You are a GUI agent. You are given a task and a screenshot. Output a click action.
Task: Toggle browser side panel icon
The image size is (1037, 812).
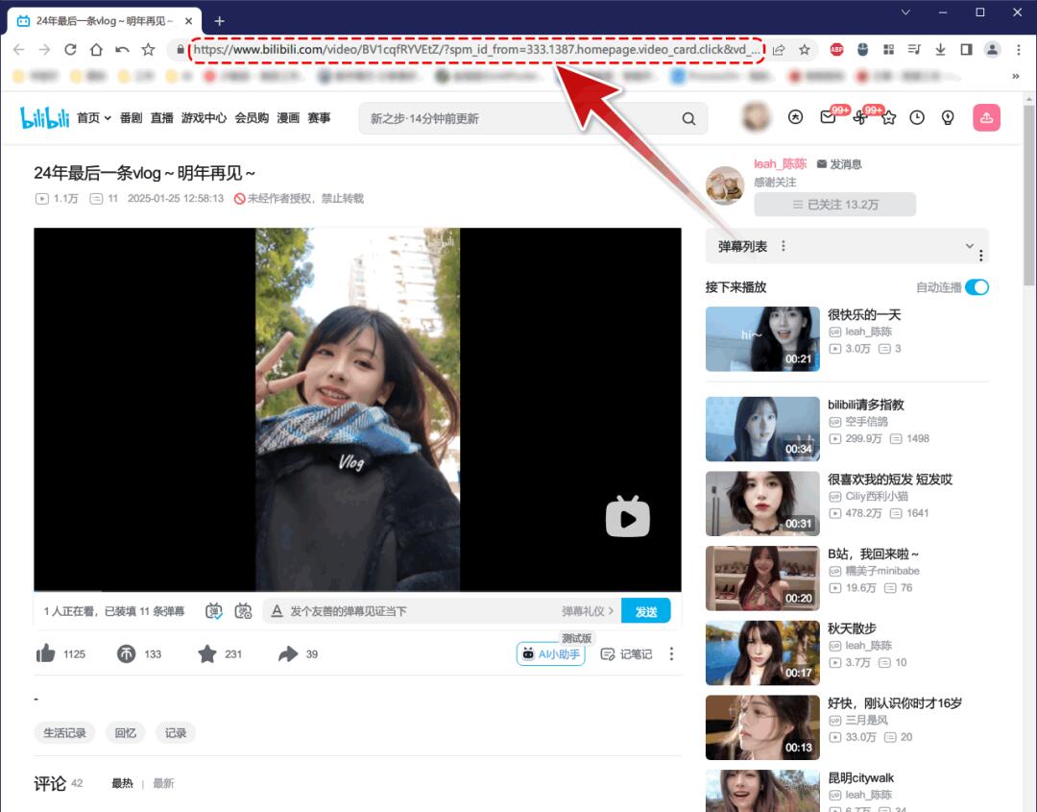[x=966, y=50]
